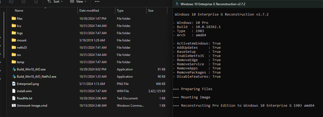Image resolution: width=323 pixels, height=117 pixels.
Task: Click the sxs folder icon
Action: (x=14, y=55)
